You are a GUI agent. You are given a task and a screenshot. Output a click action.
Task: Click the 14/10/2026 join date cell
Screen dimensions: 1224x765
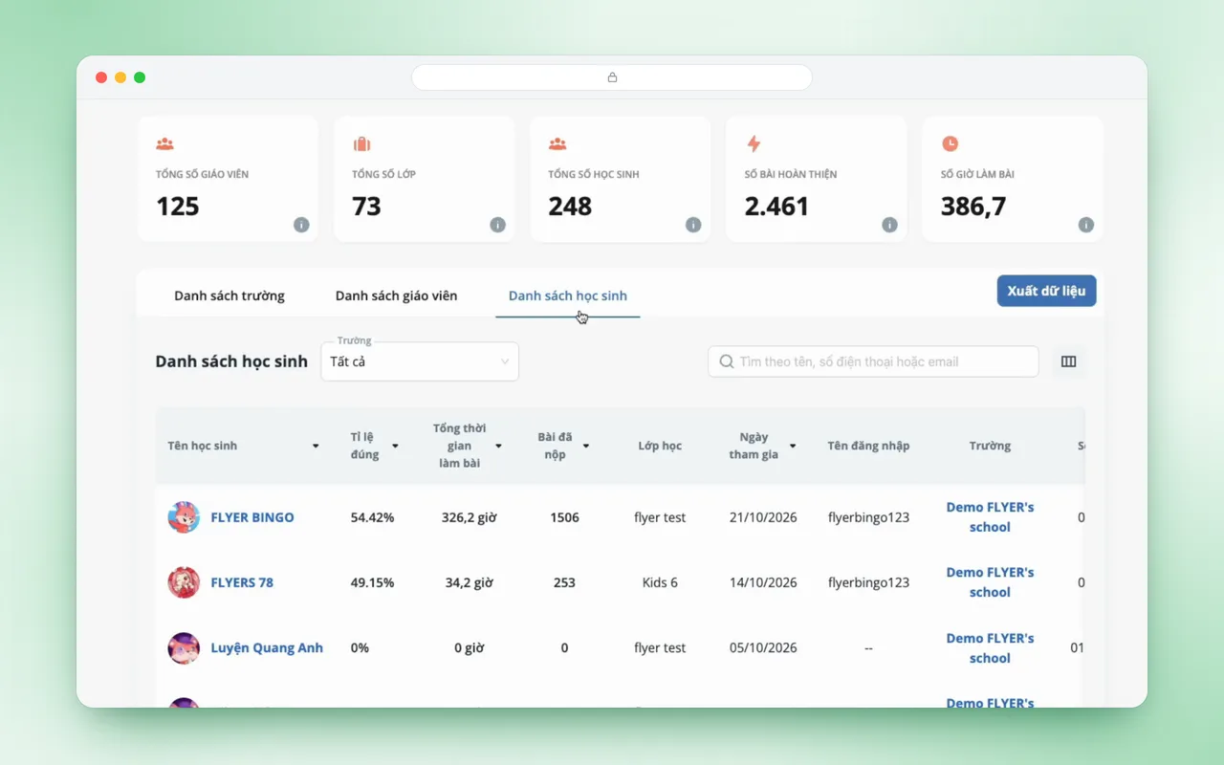click(x=763, y=582)
